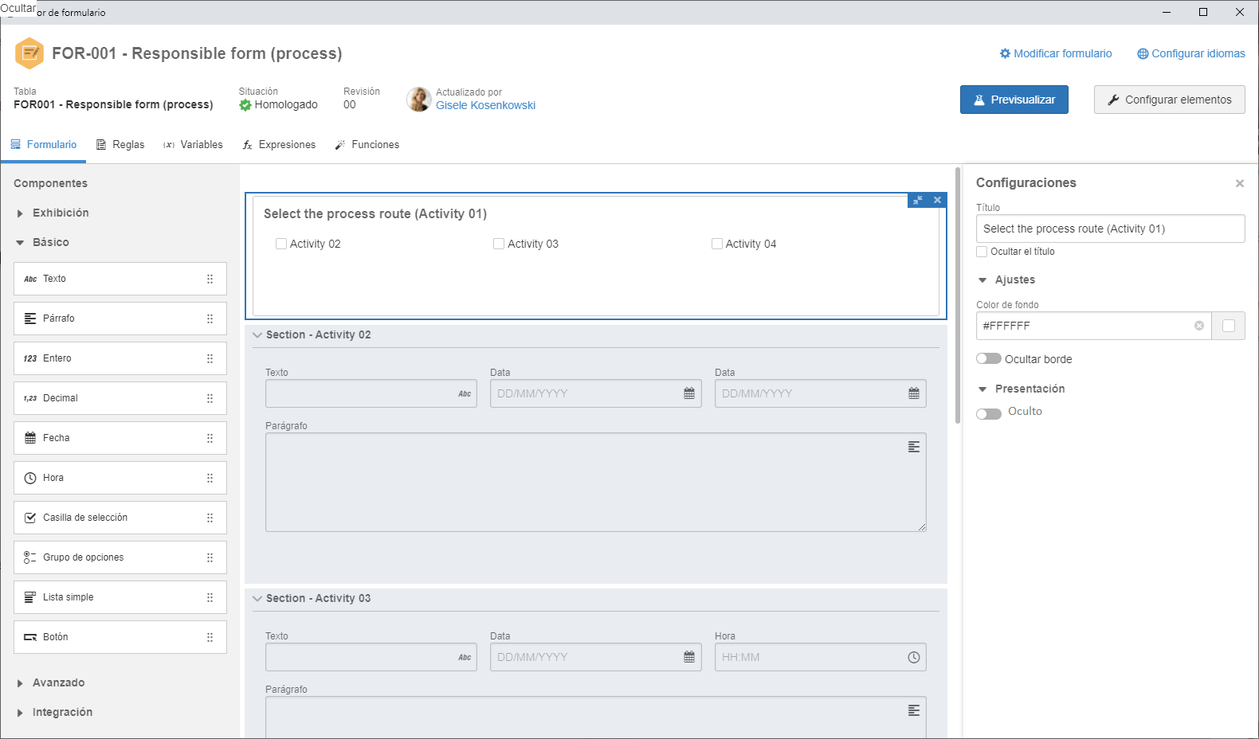Collapse the Ajustes settings section

(982, 280)
